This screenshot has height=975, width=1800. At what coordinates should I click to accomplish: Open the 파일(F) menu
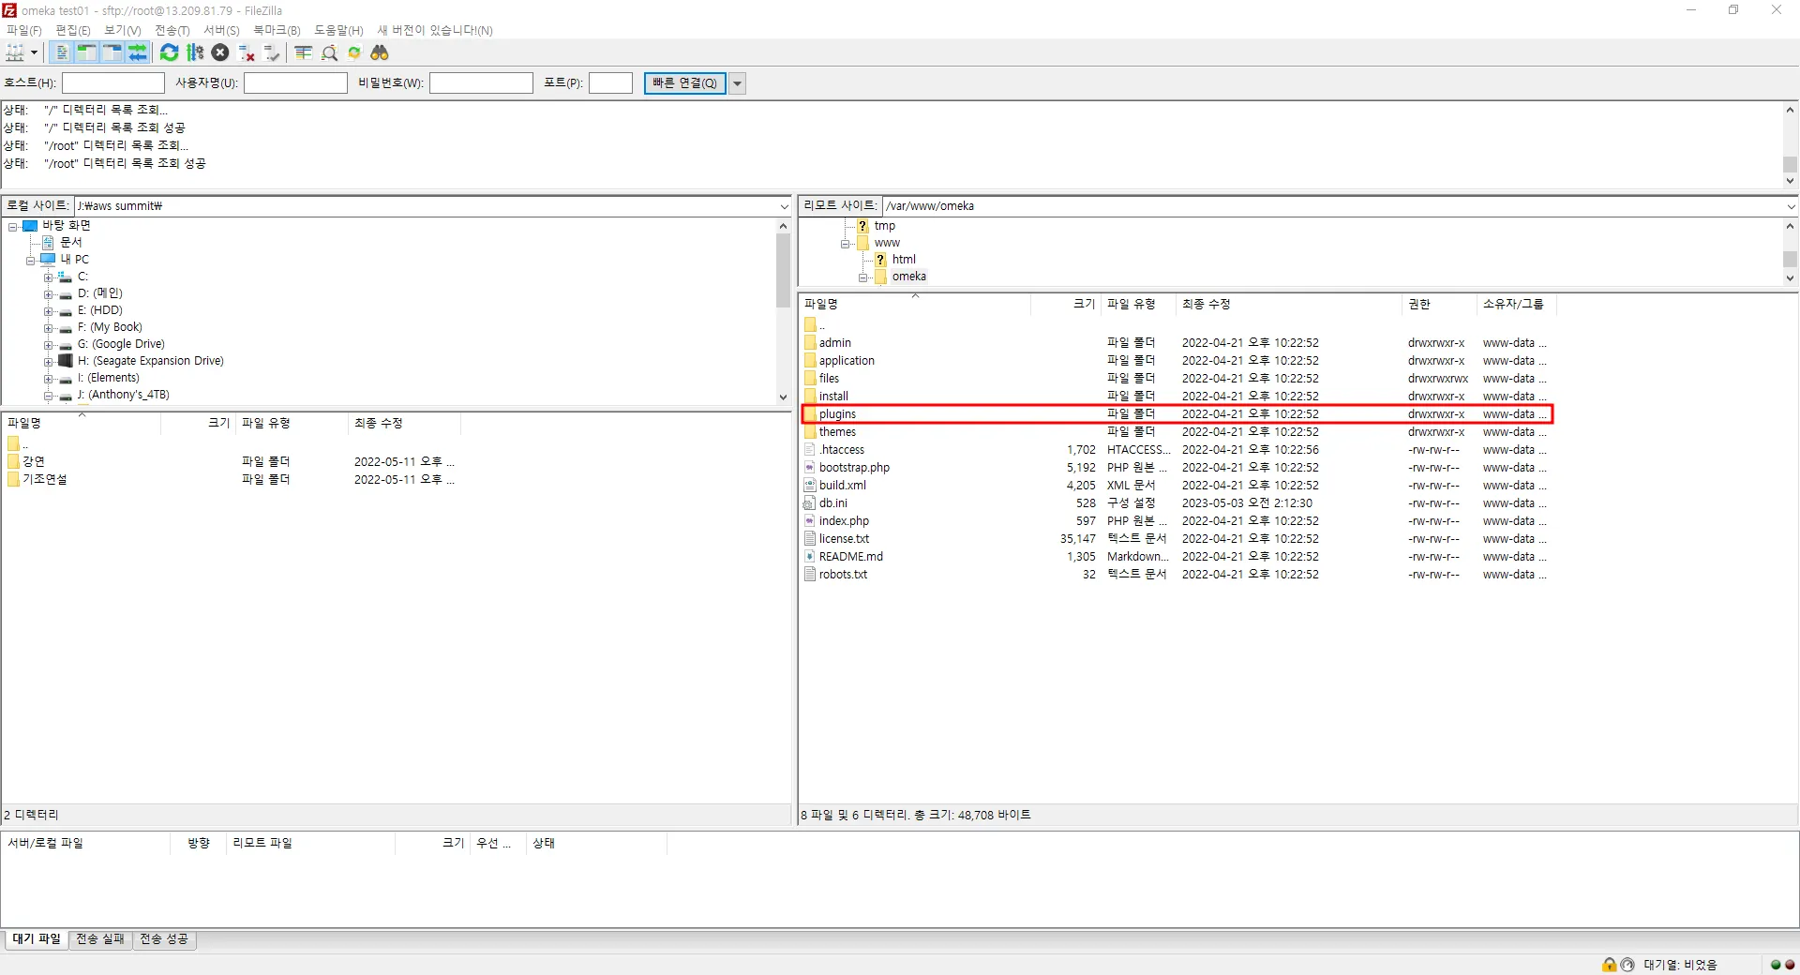tap(24, 30)
